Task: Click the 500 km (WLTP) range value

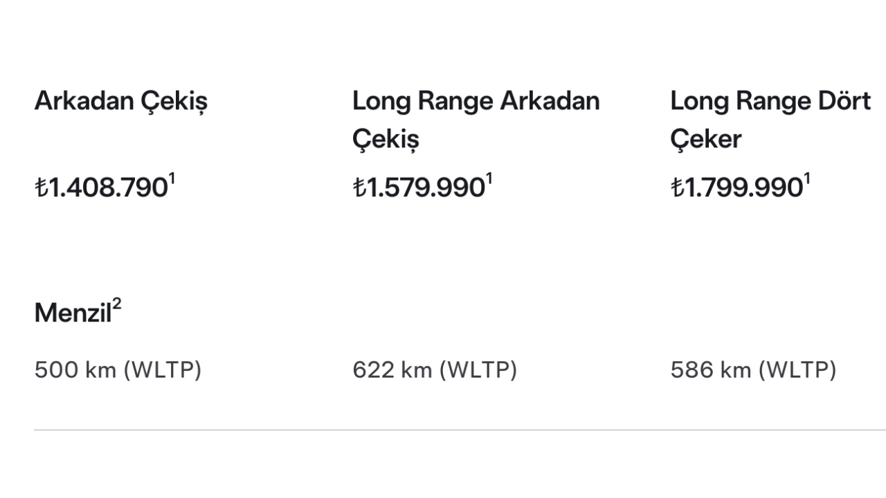Action: pyautogui.click(x=118, y=371)
